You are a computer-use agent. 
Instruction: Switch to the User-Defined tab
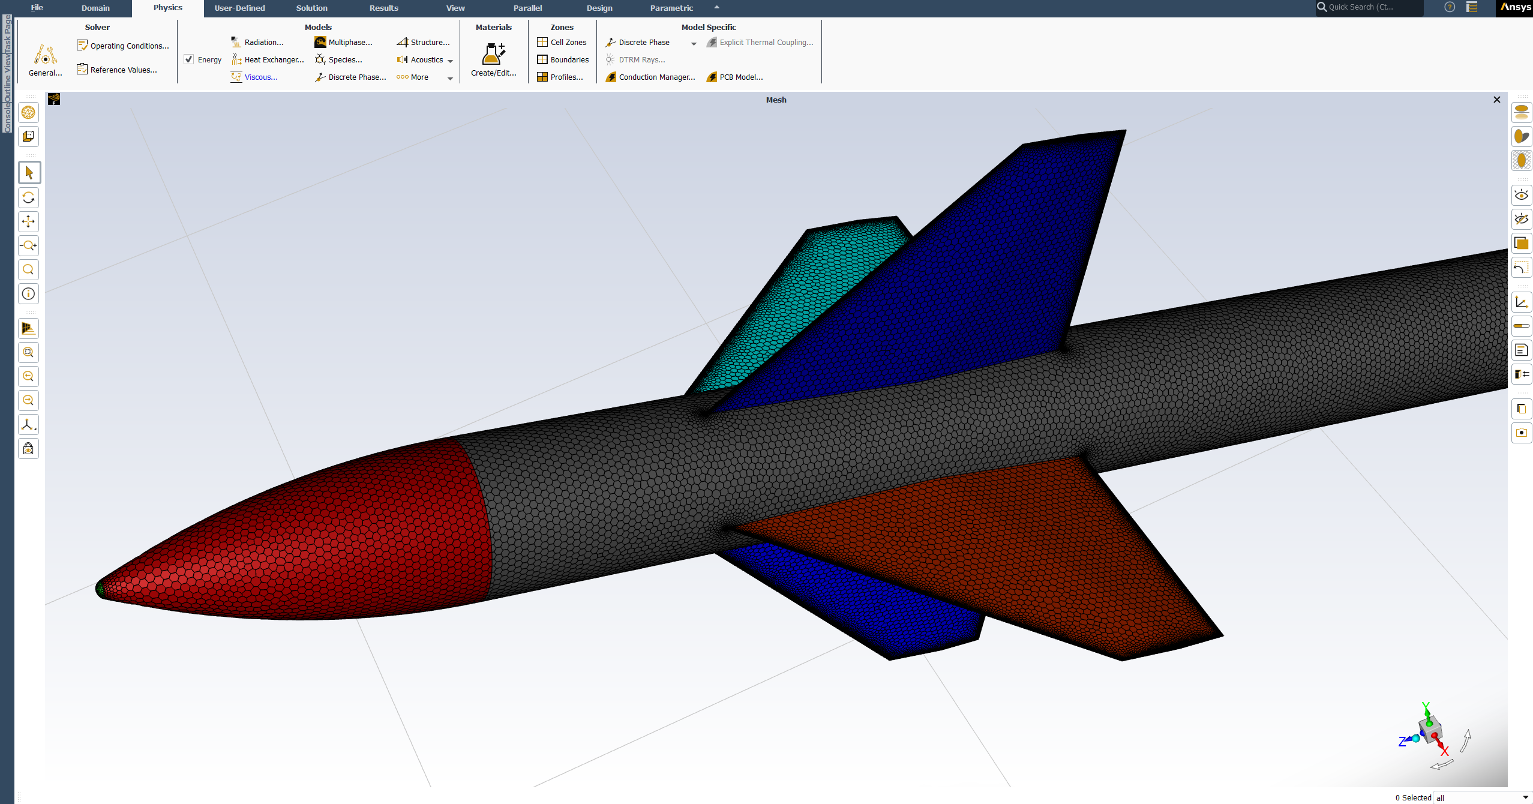click(239, 8)
